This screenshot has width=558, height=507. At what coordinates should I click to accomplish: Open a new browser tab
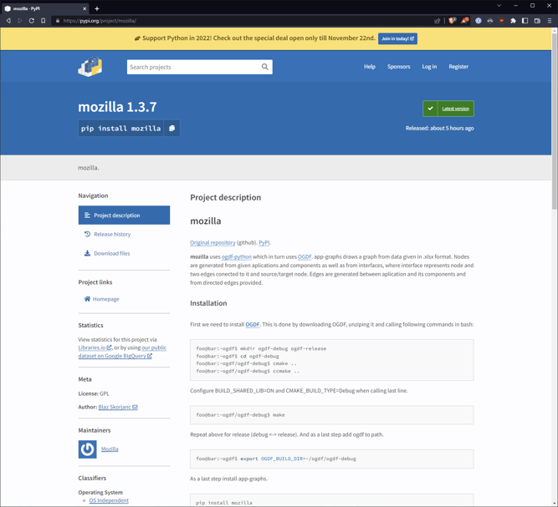pos(97,8)
